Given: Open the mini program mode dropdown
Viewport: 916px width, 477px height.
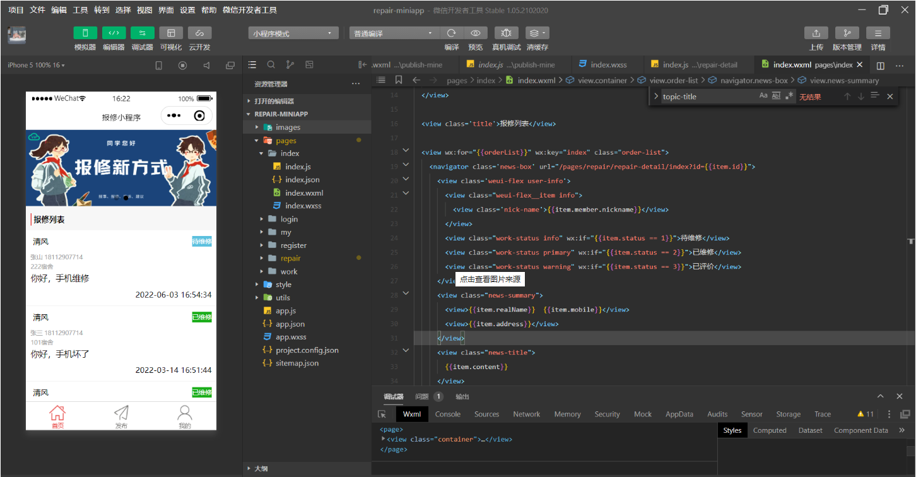Looking at the screenshot, I should click(x=293, y=33).
